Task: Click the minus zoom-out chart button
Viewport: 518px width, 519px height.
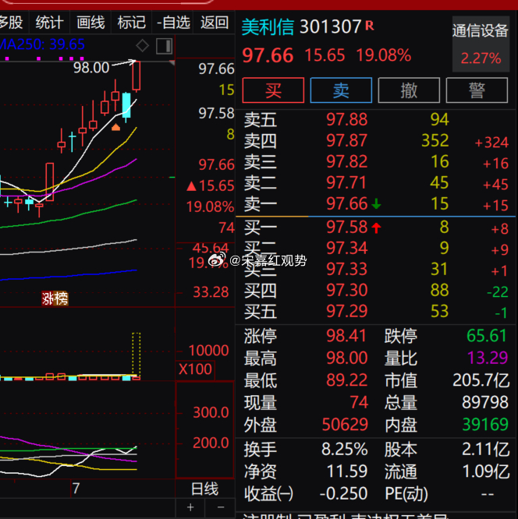Action: [x=221, y=507]
